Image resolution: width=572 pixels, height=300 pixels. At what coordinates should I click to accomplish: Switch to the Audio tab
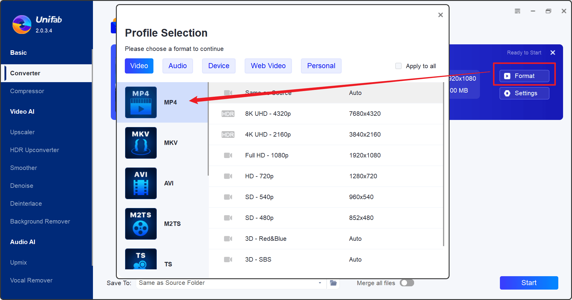[178, 66]
